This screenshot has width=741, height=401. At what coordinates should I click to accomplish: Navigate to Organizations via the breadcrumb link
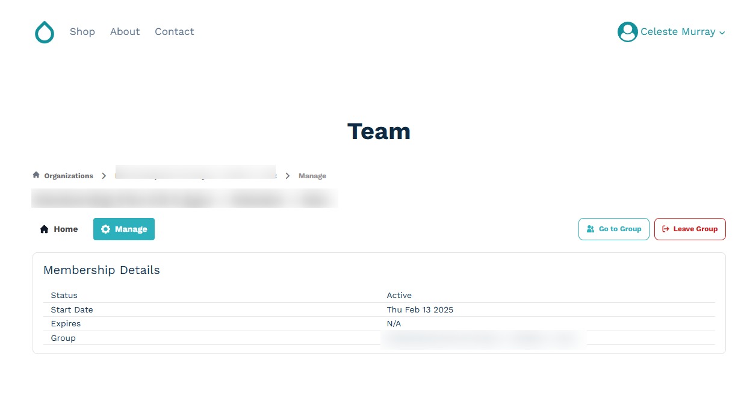tap(68, 175)
